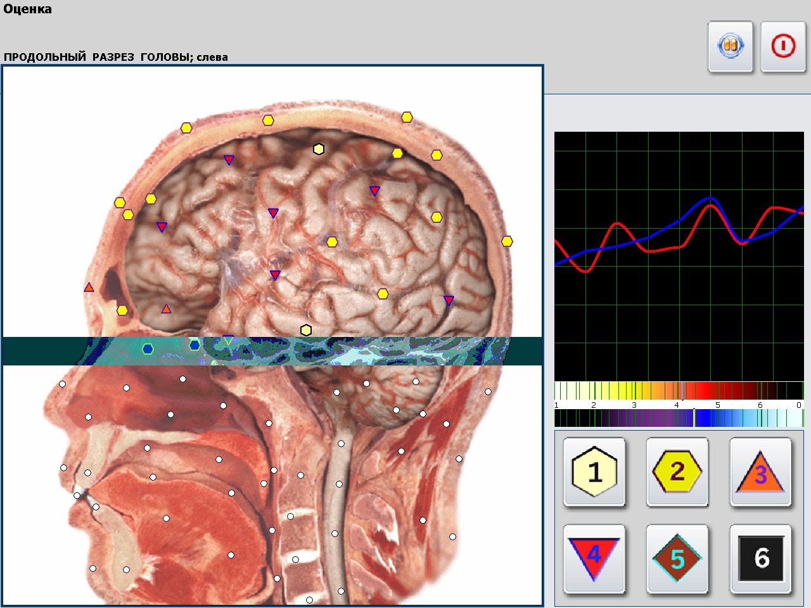Pick legend button 5 brown diamond

click(x=677, y=559)
